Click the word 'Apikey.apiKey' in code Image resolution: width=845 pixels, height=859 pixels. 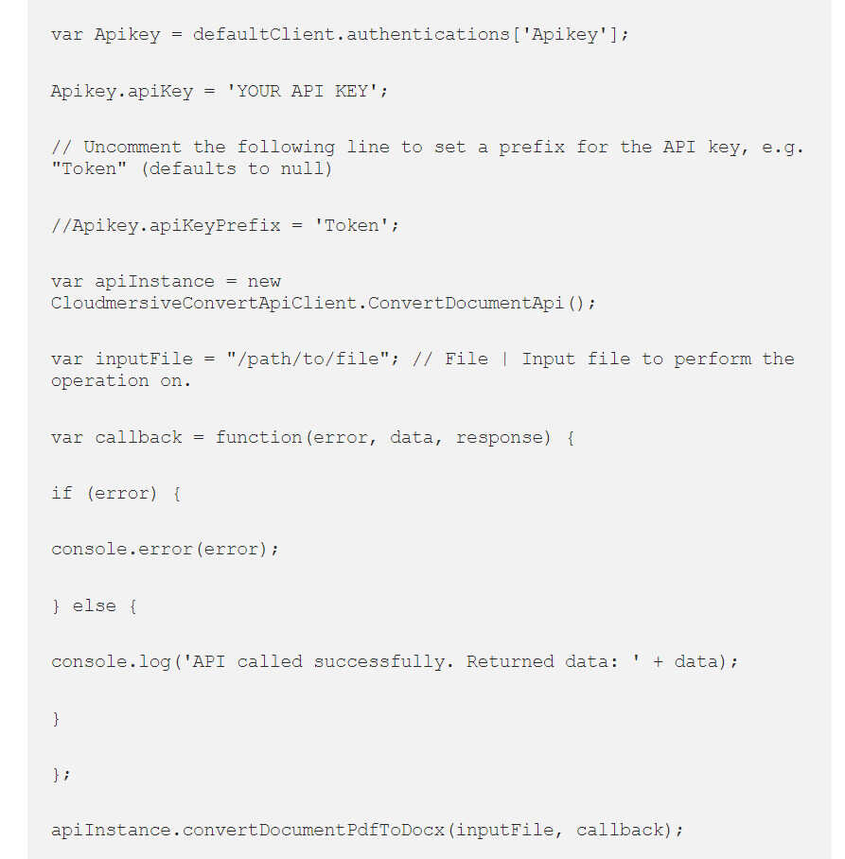tap(122, 92)
